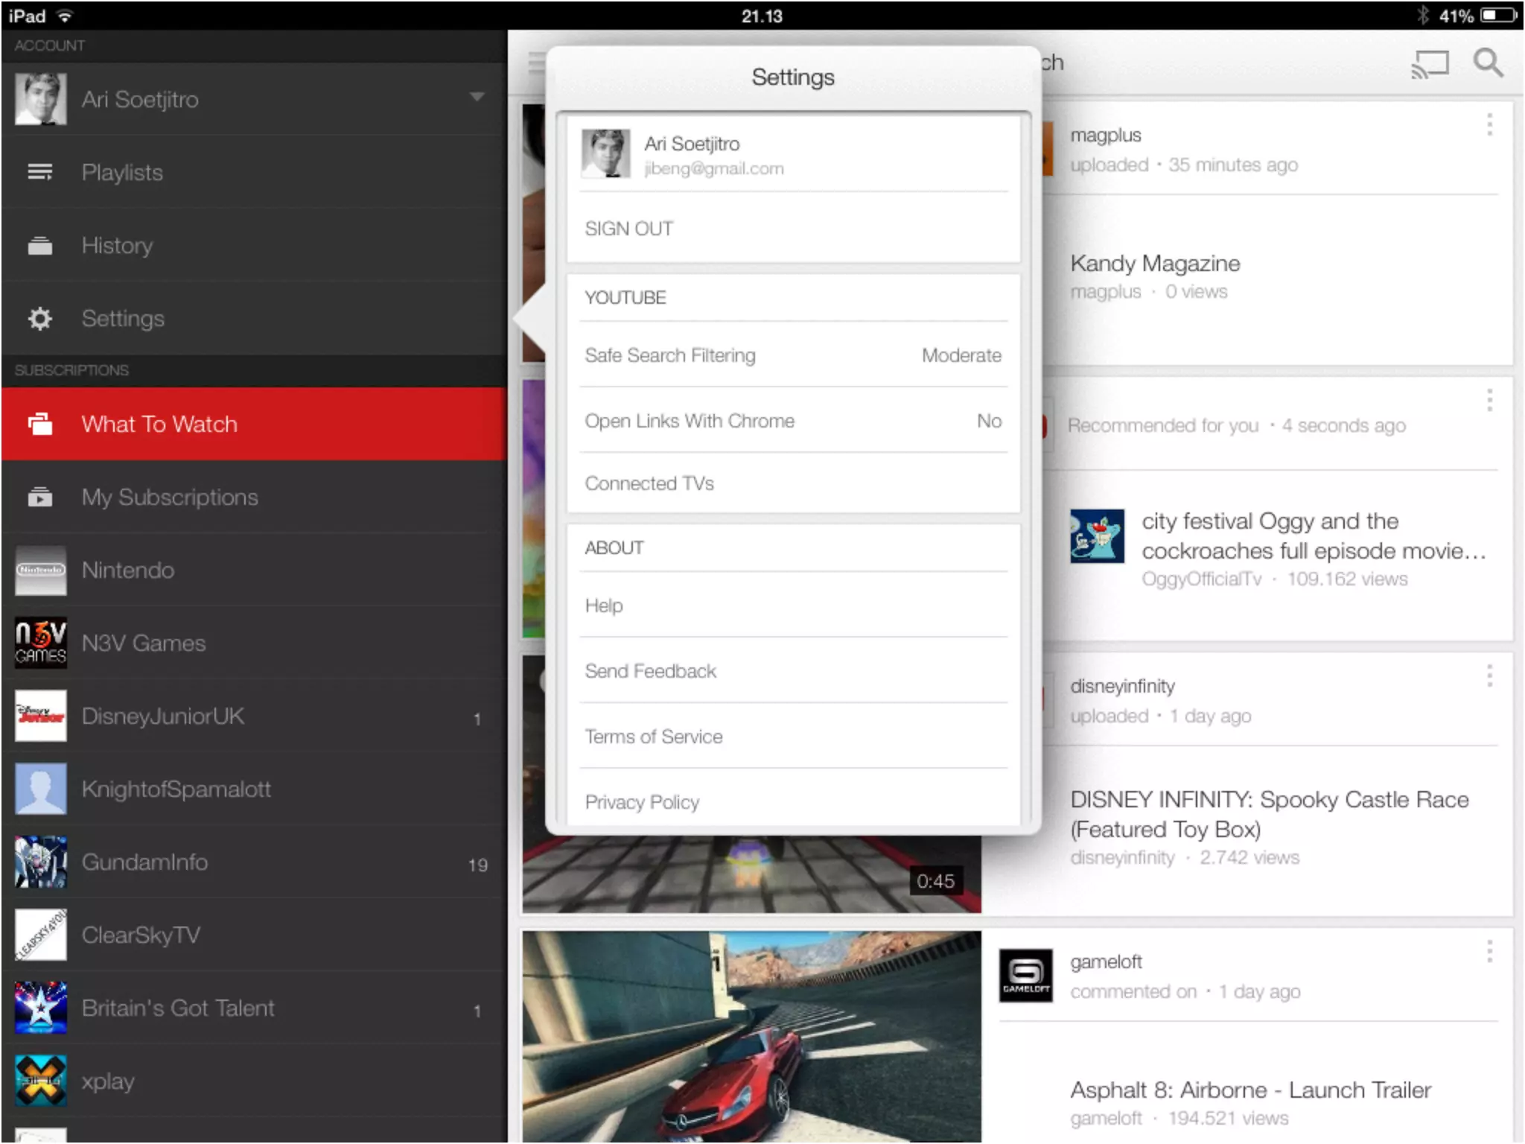Viewport: 1525px width, 1144px height.
Task: Tap the History icon in sidebar
Action: point(40,246)
